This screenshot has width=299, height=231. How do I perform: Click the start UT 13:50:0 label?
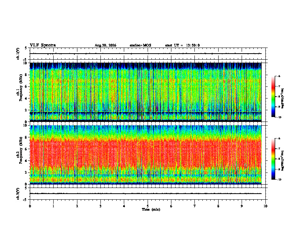click(182, 45)
